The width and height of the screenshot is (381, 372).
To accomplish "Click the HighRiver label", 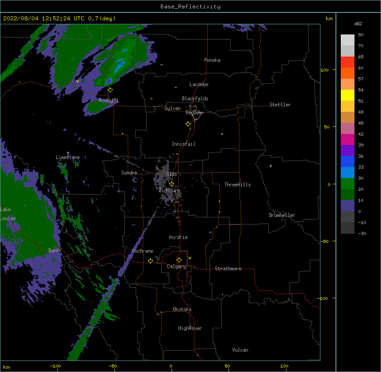I will (190, 328).
